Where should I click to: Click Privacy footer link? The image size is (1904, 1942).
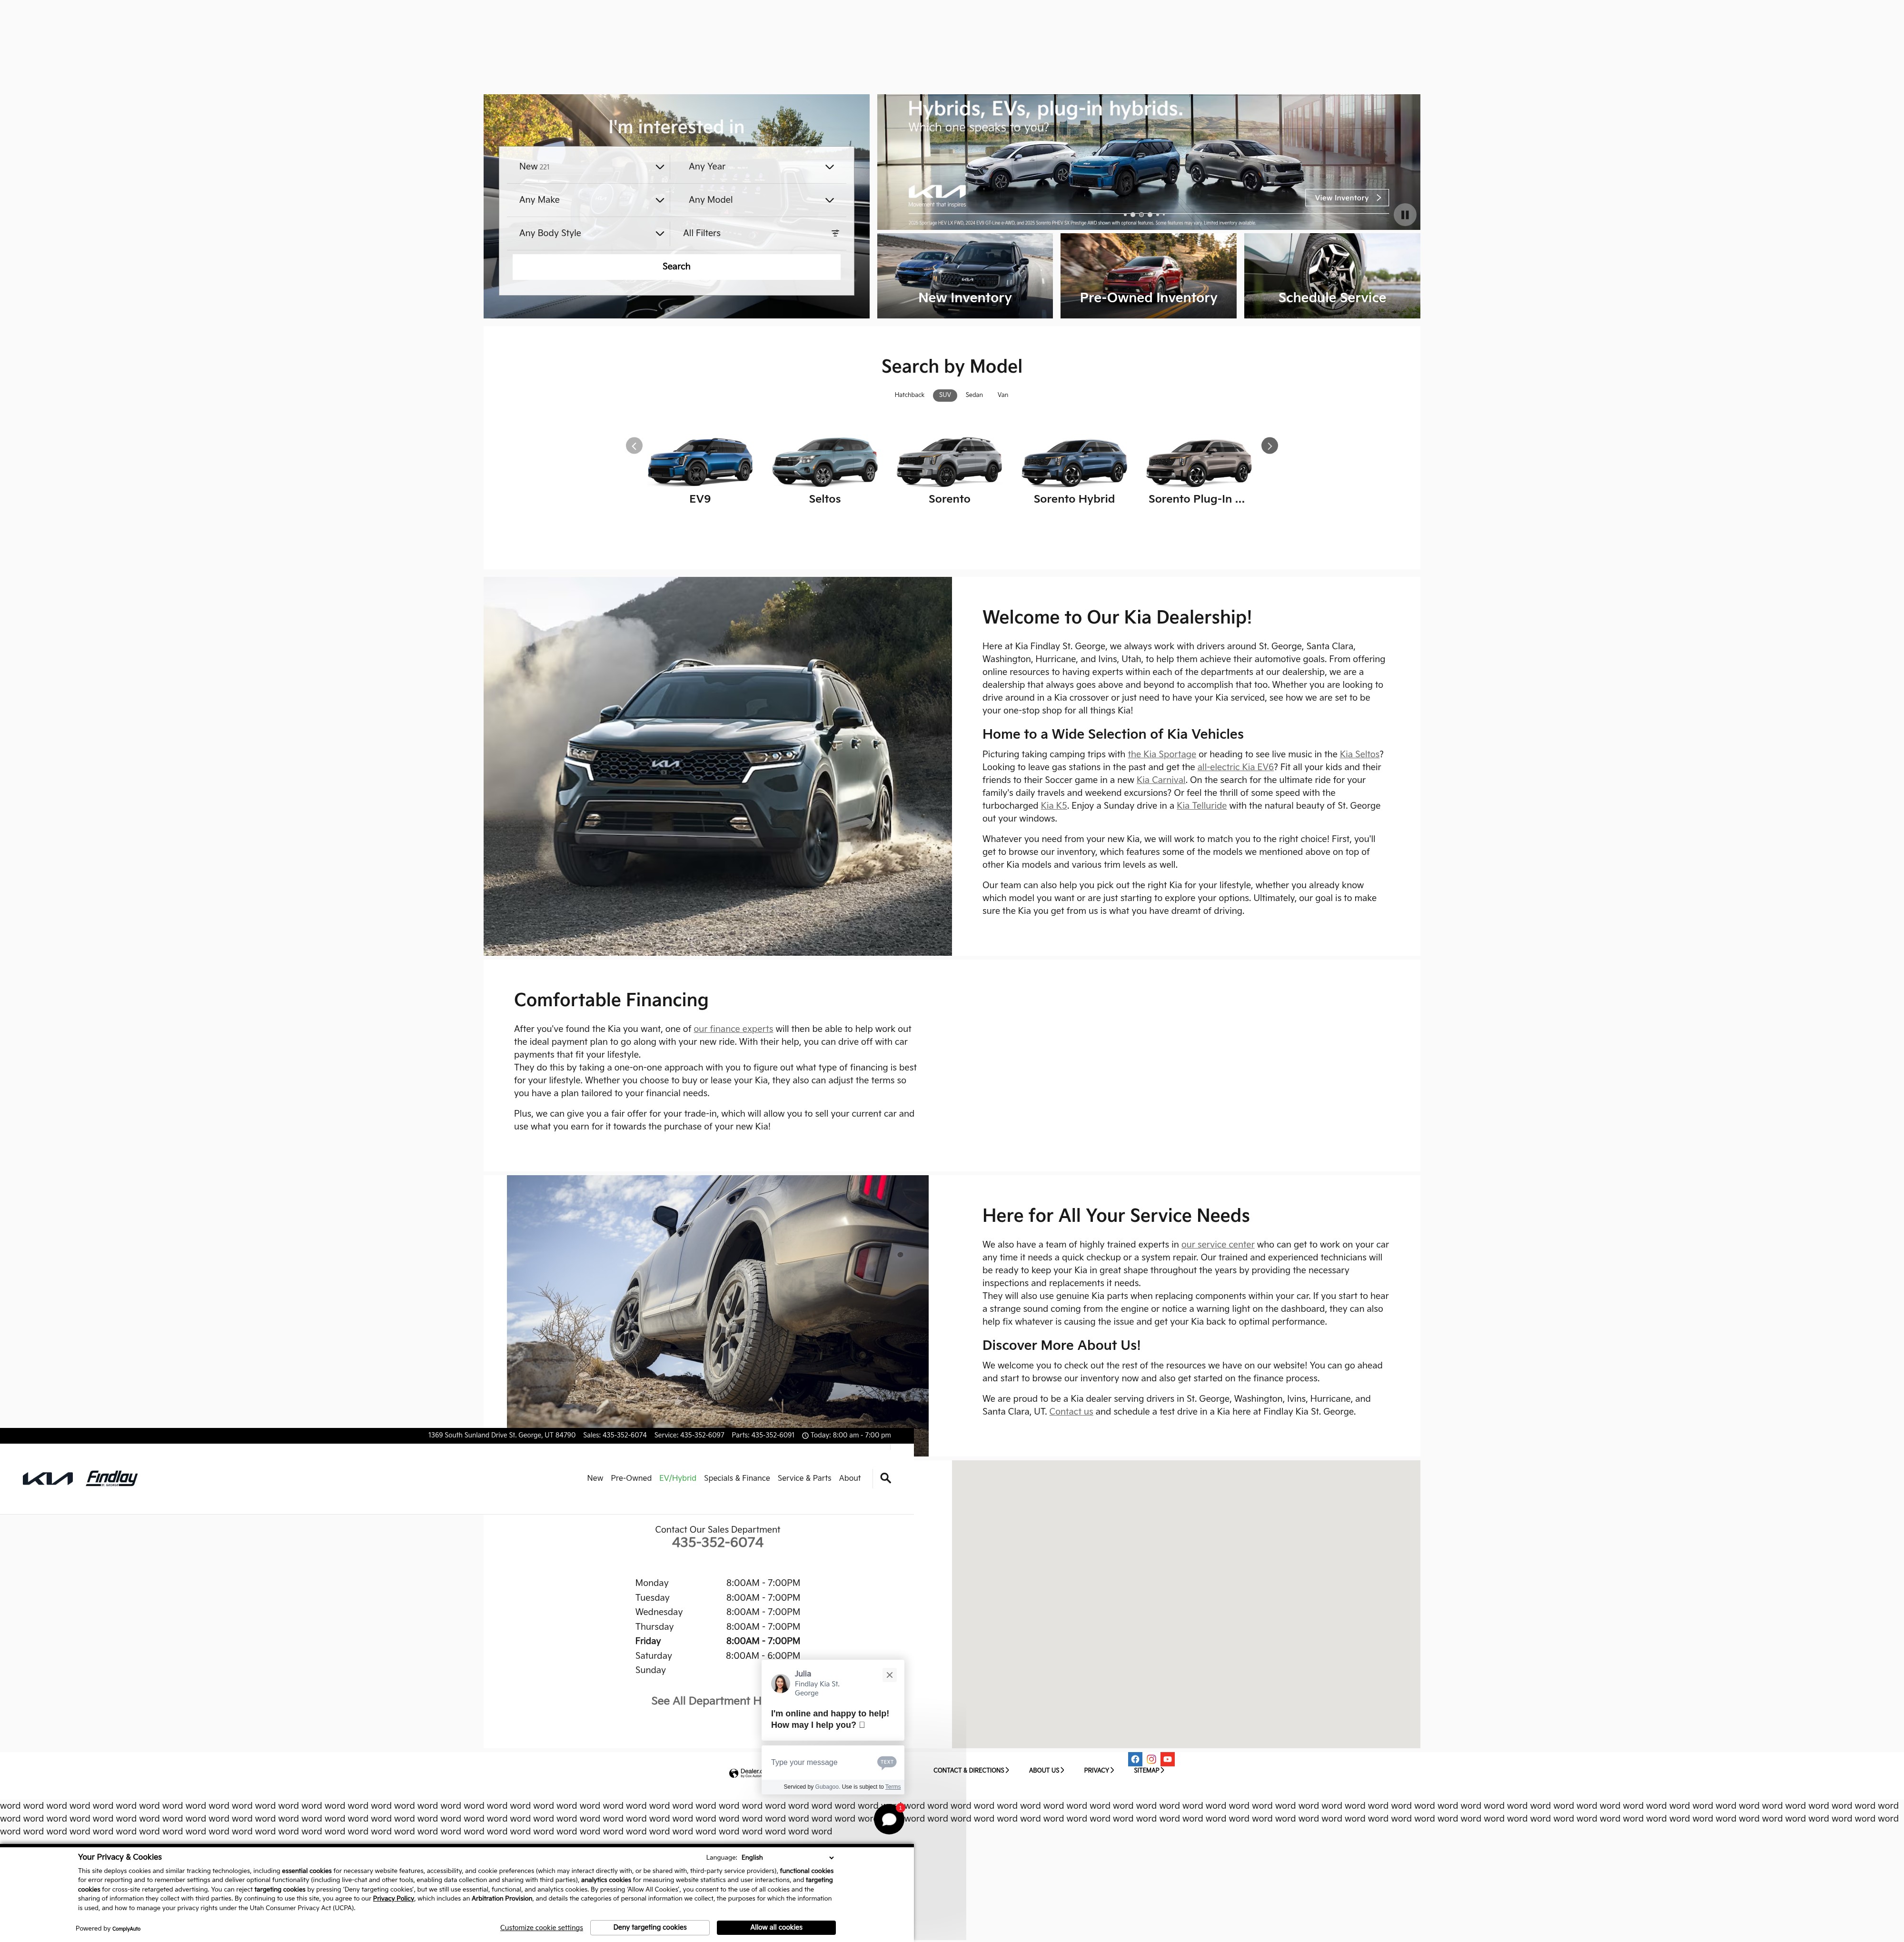1099,1771
